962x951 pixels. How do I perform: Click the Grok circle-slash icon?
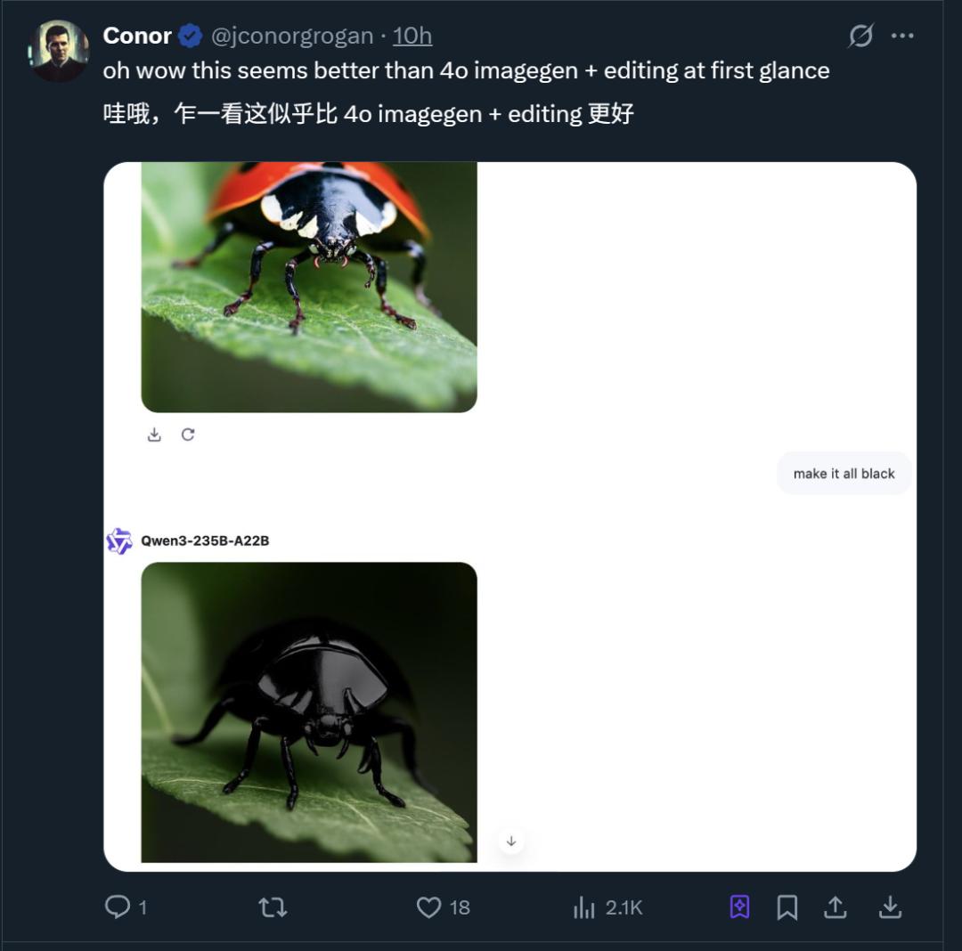[860, 36]
